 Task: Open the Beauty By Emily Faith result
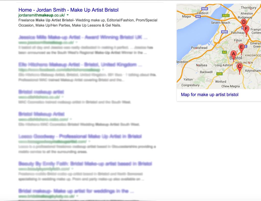click(x=85, y=164)
